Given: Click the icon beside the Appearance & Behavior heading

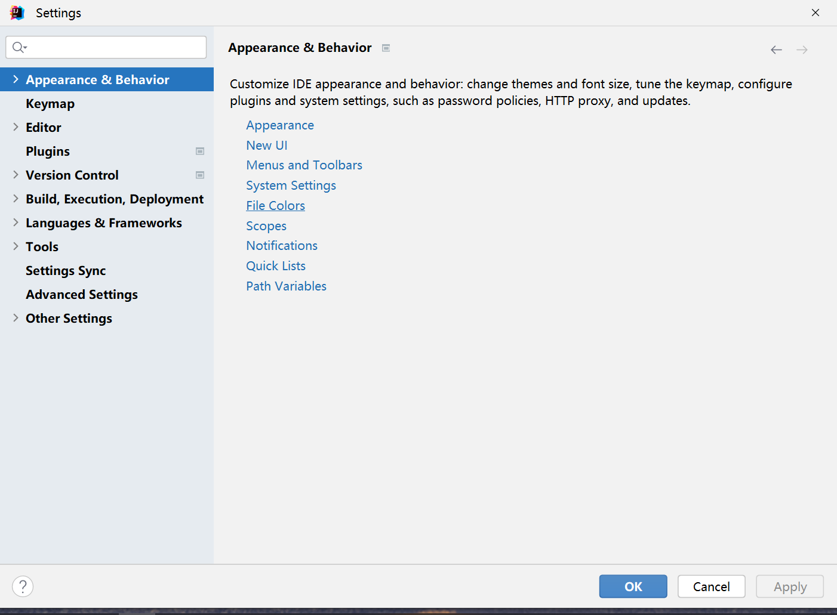Looking at the screenshot, I should [386, 48].
